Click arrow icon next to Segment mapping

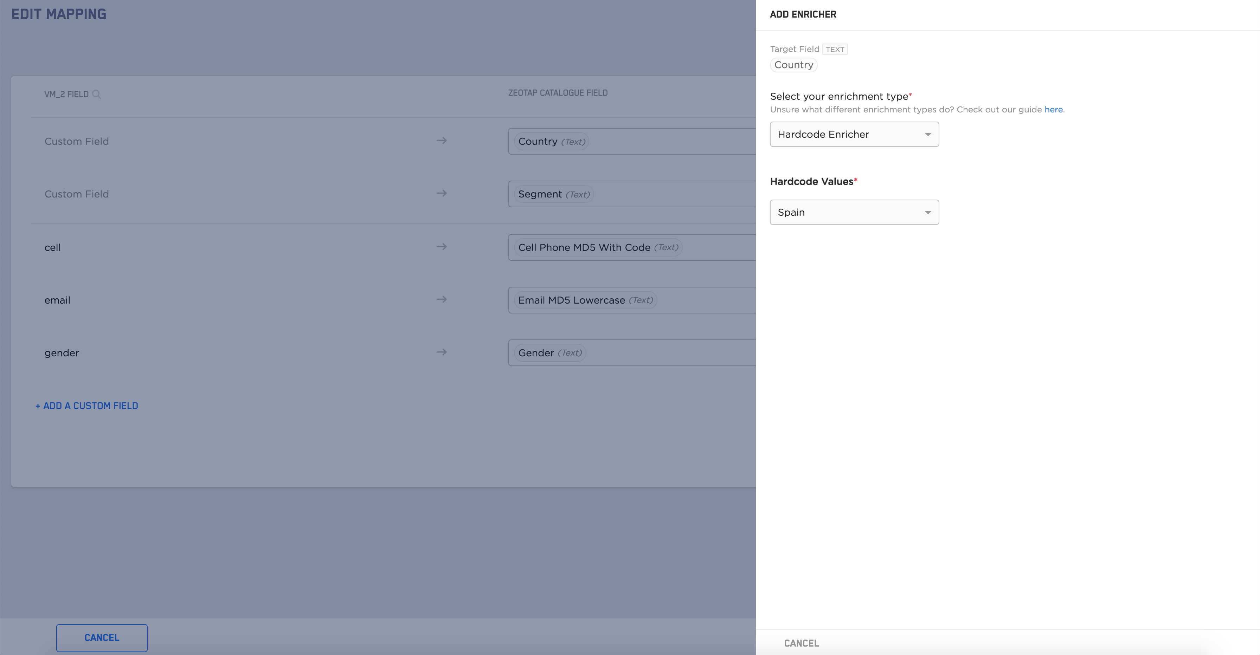click(x=441, y=194)
